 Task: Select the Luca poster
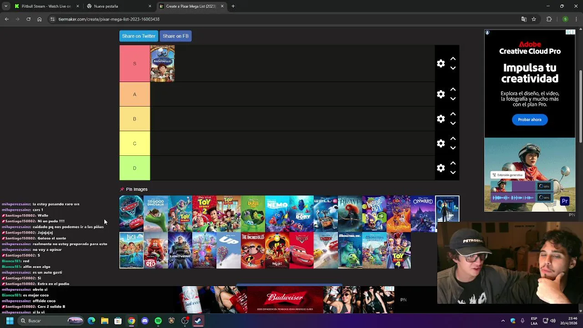pyautogui.click(x=131, y=250)
